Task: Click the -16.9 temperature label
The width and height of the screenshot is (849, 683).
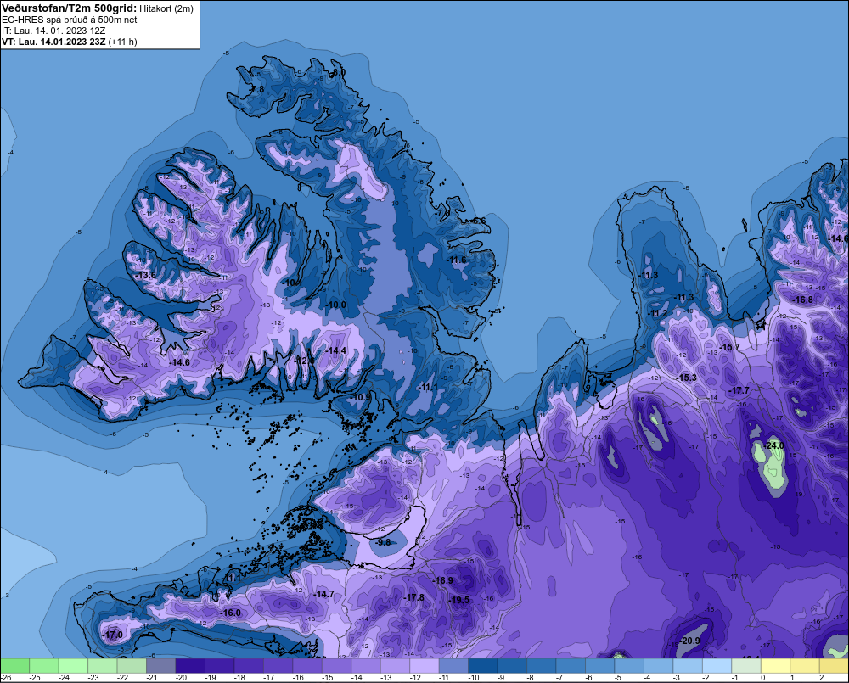Action: [442, 580]
